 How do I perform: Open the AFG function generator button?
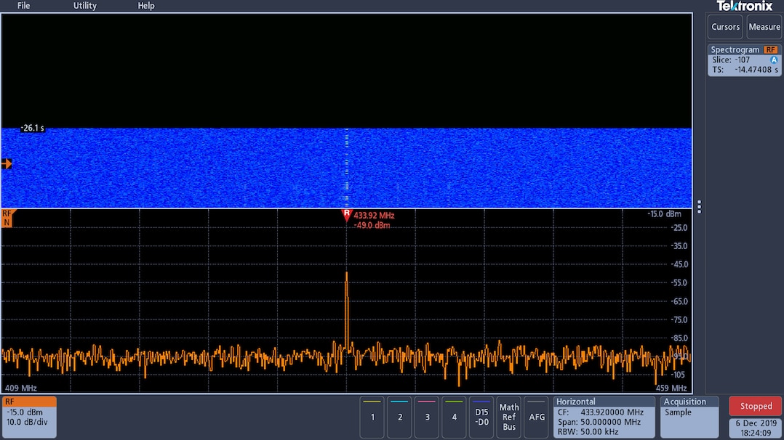(x=537, y=417)
